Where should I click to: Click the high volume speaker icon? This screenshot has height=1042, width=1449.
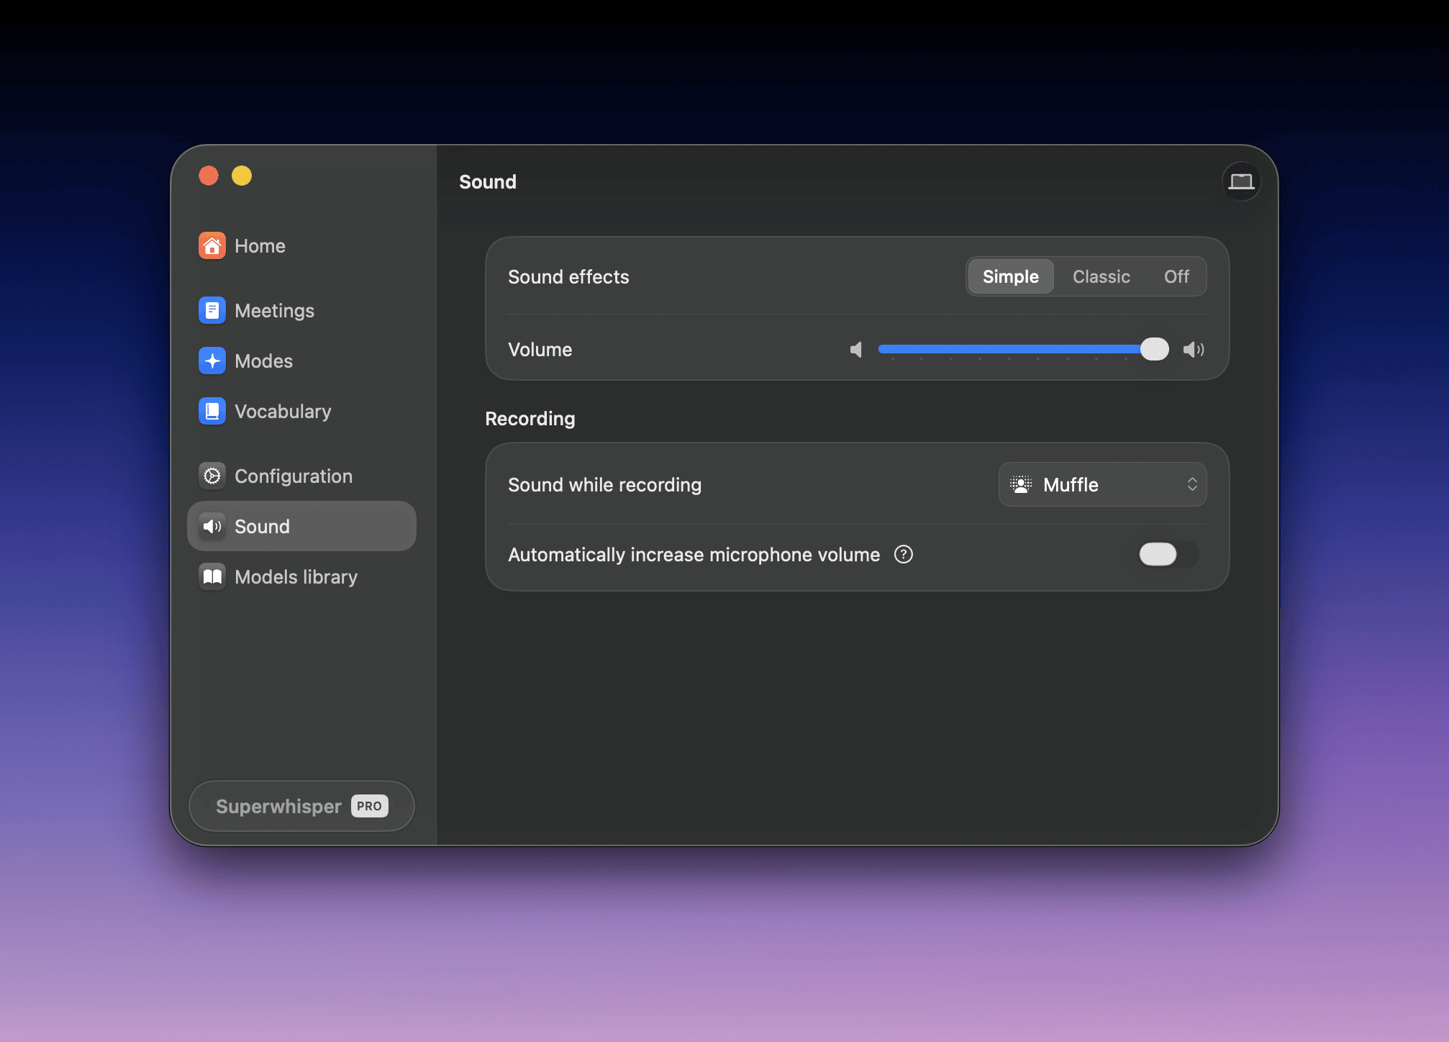[x=1194, y=350]
